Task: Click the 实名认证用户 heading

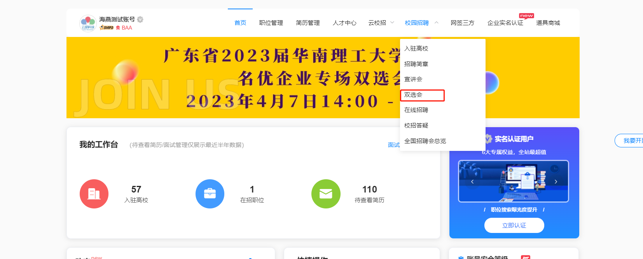Action: (x=514, y=139)
